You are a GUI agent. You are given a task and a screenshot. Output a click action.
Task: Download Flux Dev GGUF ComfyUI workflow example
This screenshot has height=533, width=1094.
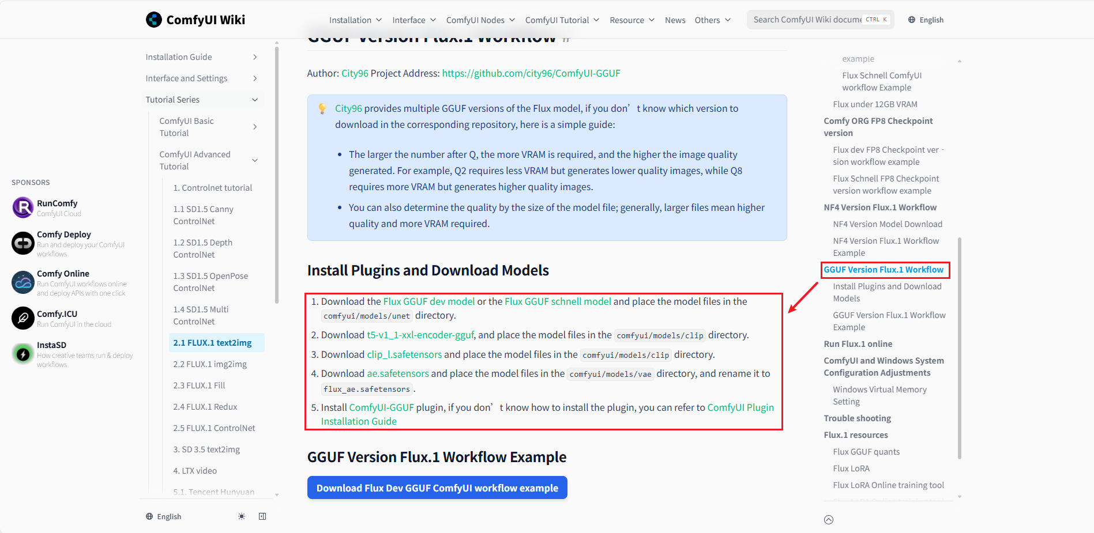click(x=437, y=488)
